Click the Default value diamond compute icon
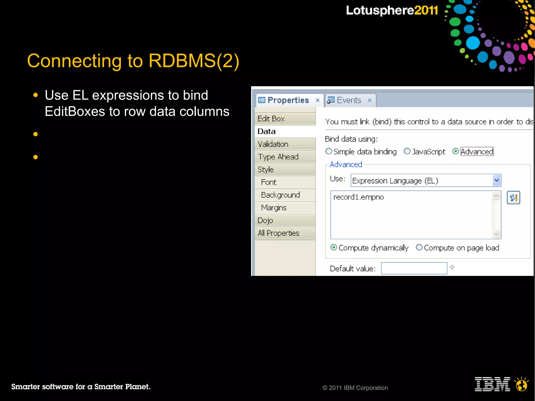The height and width of the screenshot is (401, 535). (452, 267)
